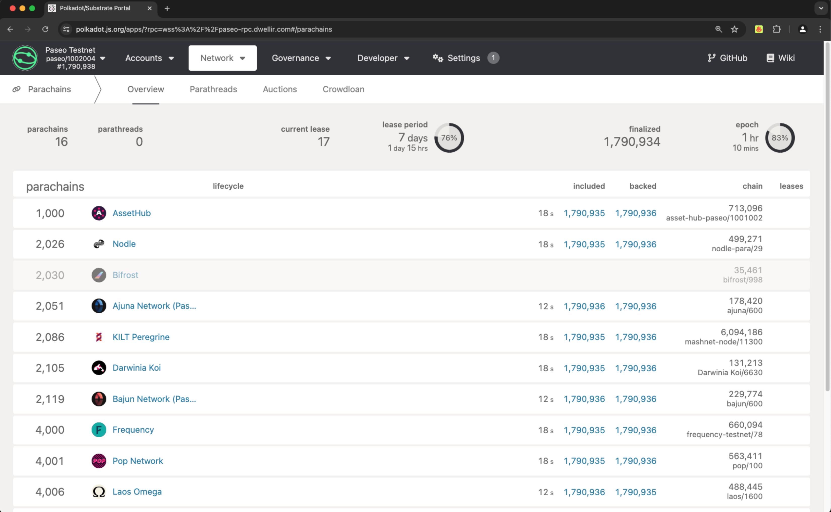Click the Paseo Testnet chain logo
This screenshot has width=831, height=512.
click(x=25, y=58)
